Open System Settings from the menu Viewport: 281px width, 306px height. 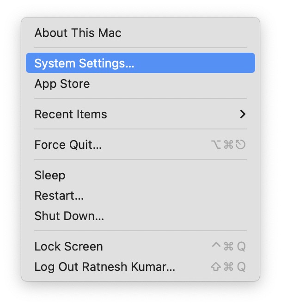[x=84, y=63]
